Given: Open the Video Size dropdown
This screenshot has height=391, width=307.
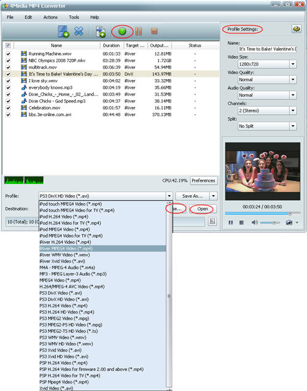Looking at the screenshot, I should (293, 64).
